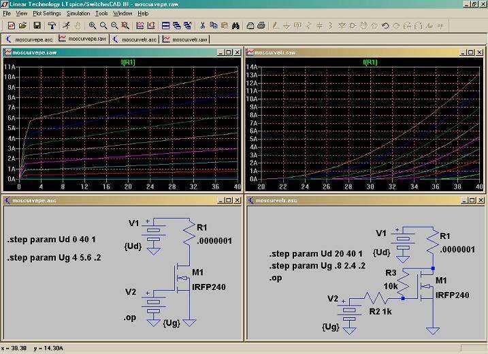Open the Window menu

[x=123, y=14]
